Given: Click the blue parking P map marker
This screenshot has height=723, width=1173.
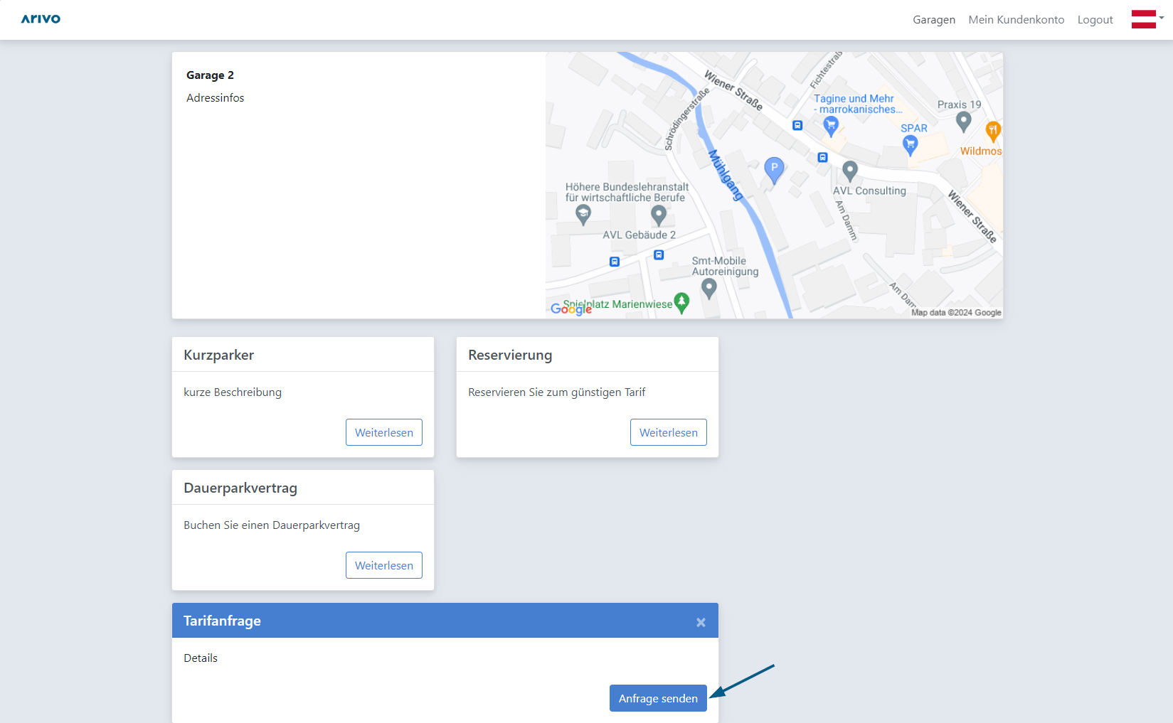Looking at the screenshot, I should pyautogui.click(x=774, y=169).
